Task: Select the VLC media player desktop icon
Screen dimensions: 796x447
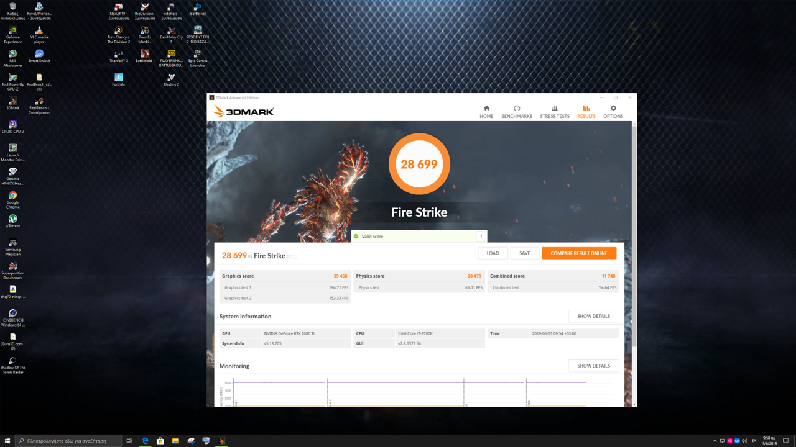Action: pos(39,35)
